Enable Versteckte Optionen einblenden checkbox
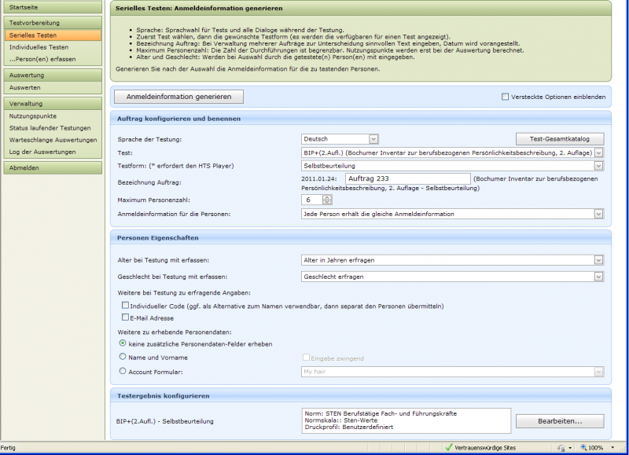The image size is (629, 455). point(506,97)
